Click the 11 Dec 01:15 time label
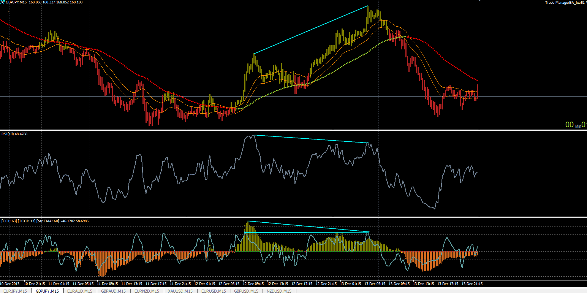This screenshot has height=293, width=587. click(x=59, y=283)
